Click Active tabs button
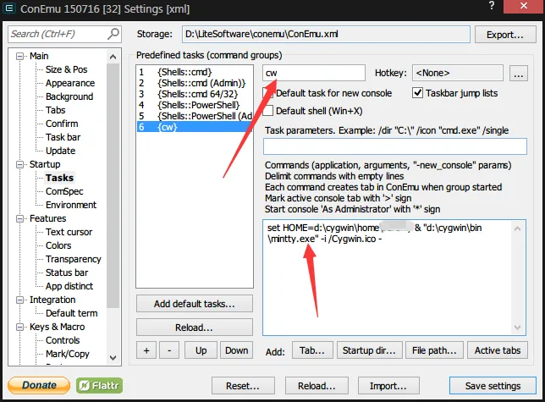The image size is (545, 402). pyautogui.click(x=498, y=350)
